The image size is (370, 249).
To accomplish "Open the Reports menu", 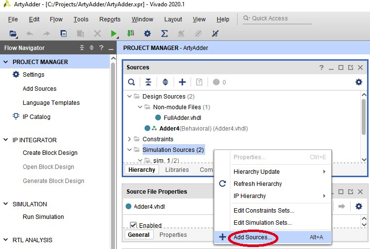I will point(110,19).
